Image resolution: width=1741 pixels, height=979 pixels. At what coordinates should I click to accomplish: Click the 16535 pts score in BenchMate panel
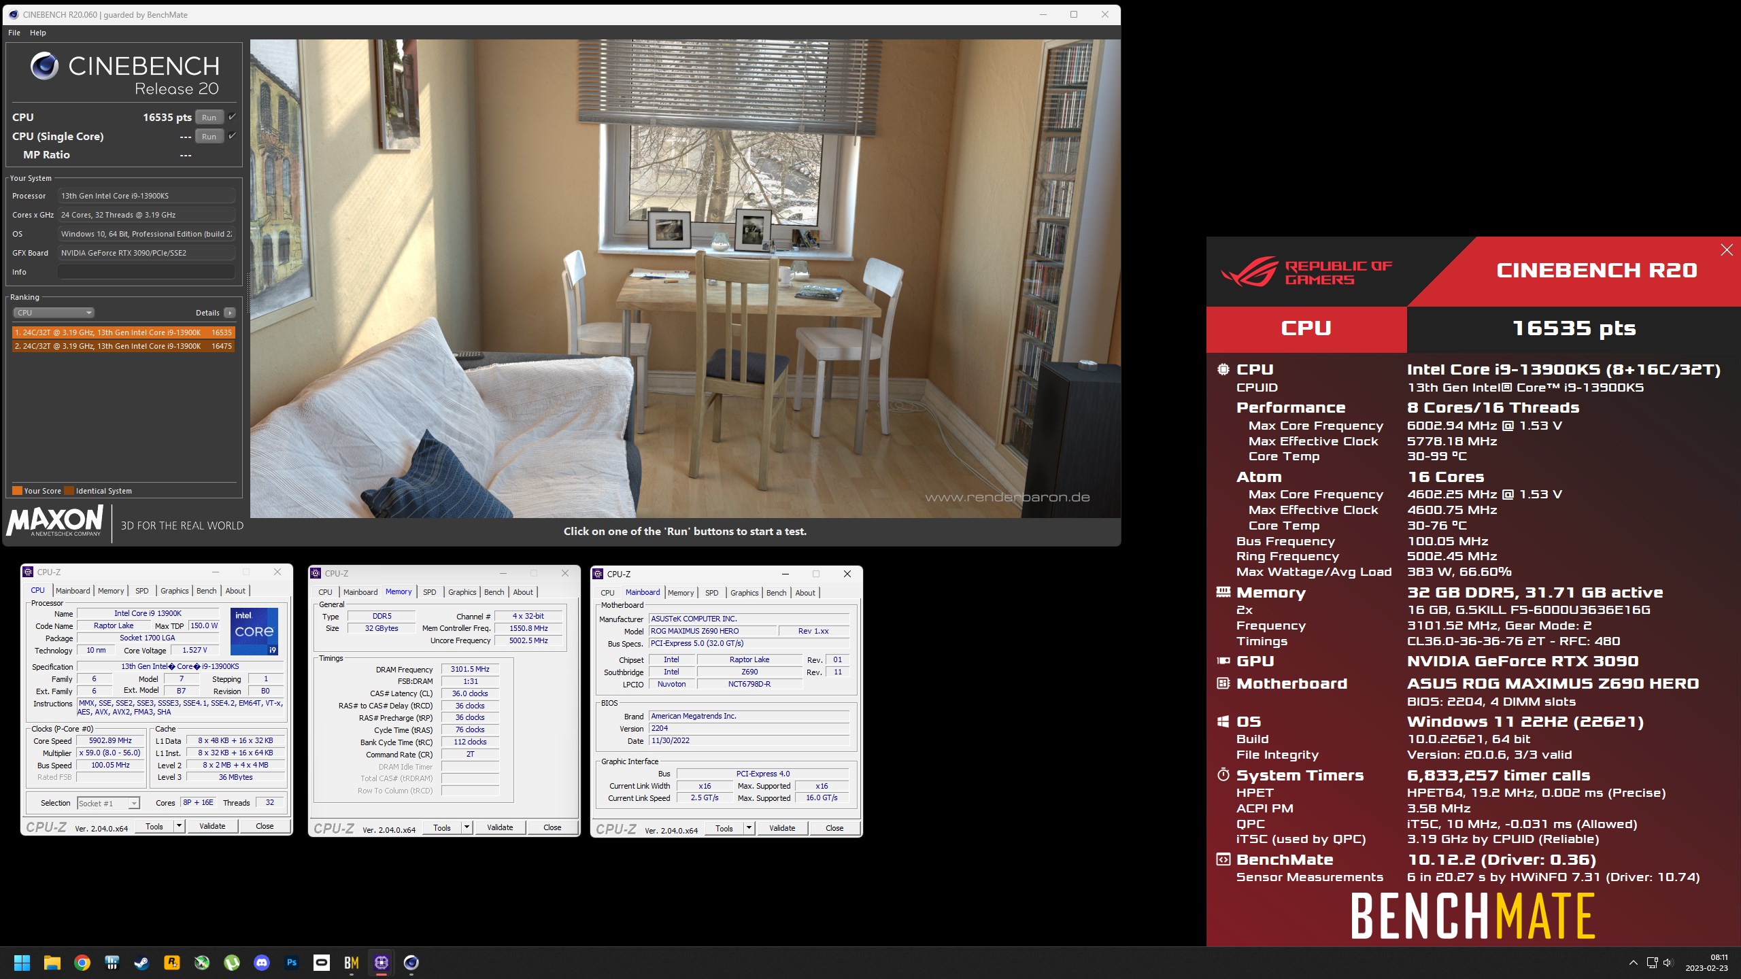pyautogui.click(x=1574, y=328)
